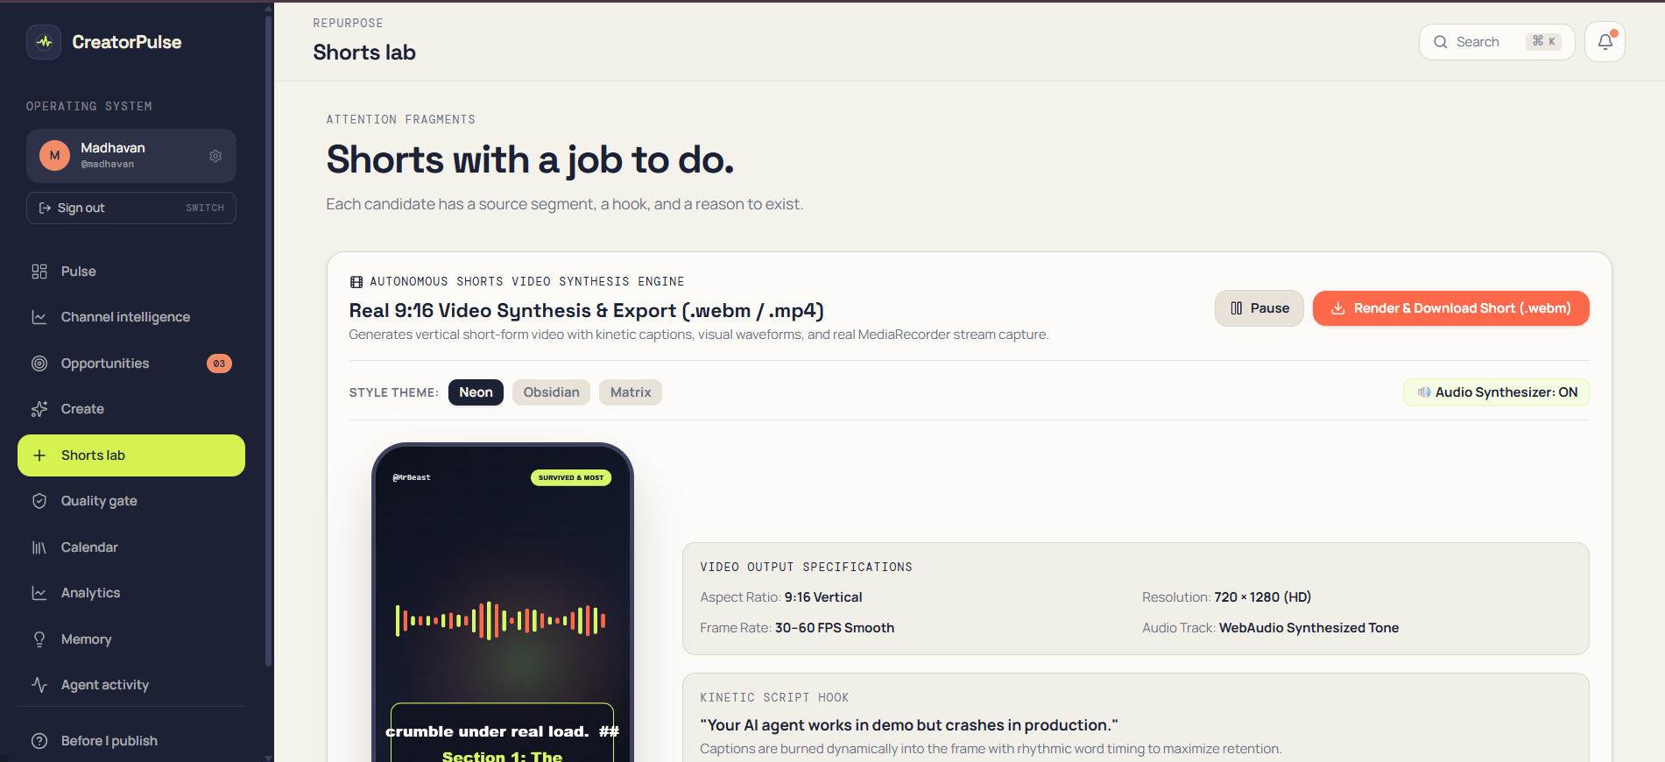Choose the Neon style theme
Image resolution: width=1665 pixels, height=762 pixels.
(476, 392)
